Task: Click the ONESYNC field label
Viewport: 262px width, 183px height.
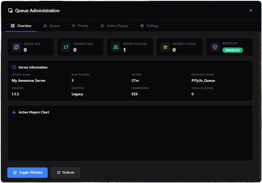Action: (x=78, y=88)
